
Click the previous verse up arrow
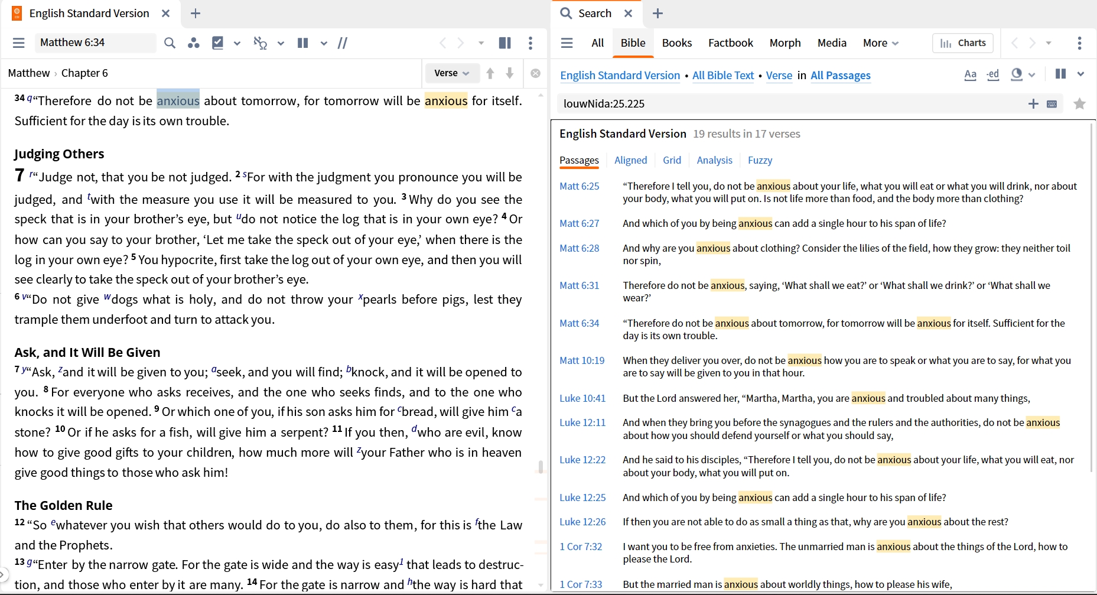click(490, 73)
